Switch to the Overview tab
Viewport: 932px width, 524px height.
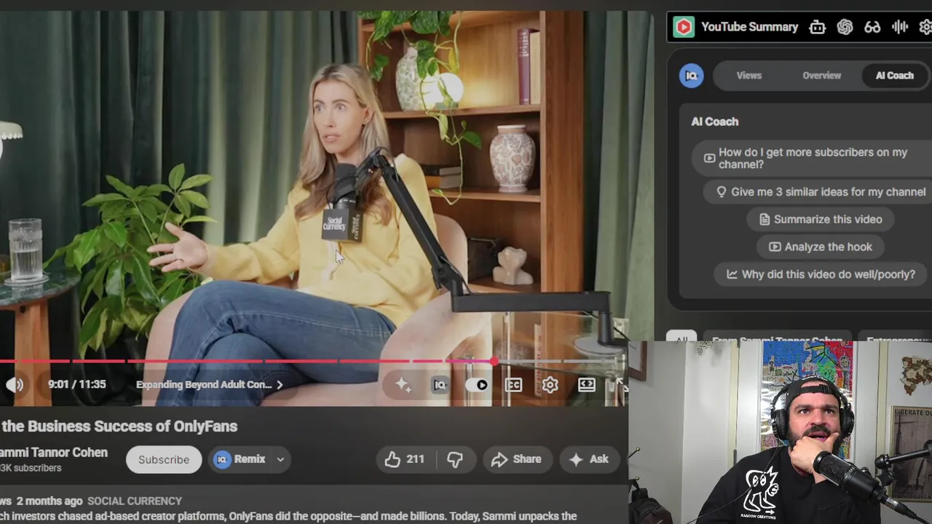click(821, 76)
